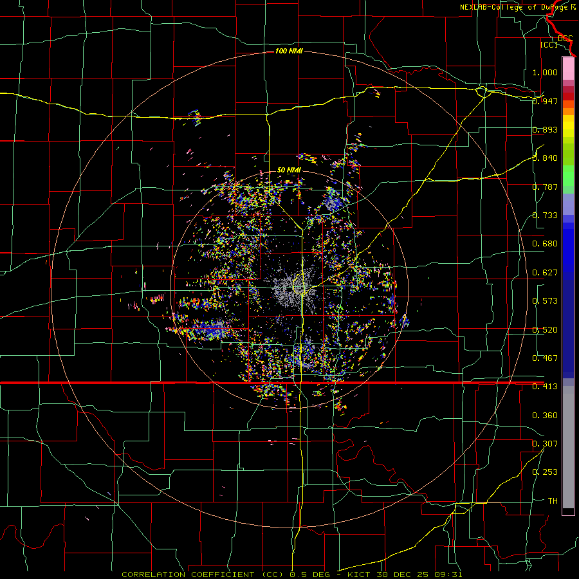Click the 0.947 legend value
Image resolution: width=579 pixels, height=579 pixels.
coord(545,101)
